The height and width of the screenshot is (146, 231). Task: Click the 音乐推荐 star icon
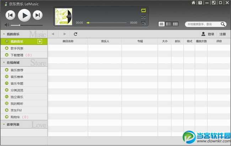click(x=7, y=70)
